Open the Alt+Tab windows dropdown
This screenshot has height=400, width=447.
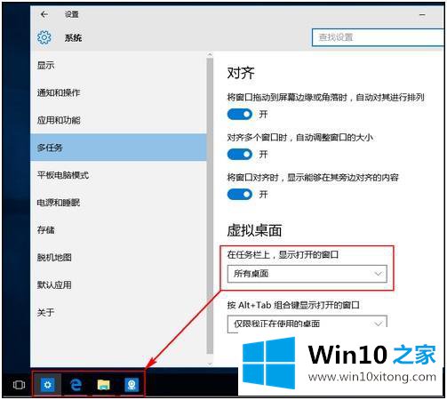point(307,324)
